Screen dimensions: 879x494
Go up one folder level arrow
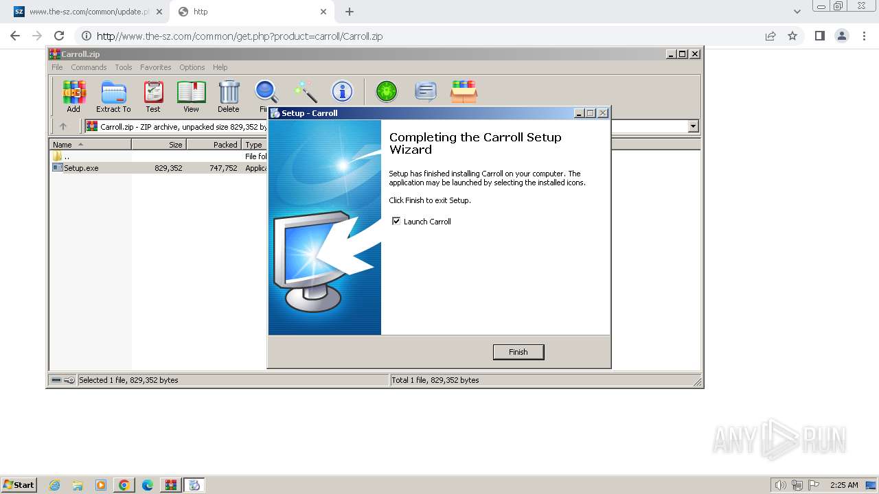click(x=63, y=126)
